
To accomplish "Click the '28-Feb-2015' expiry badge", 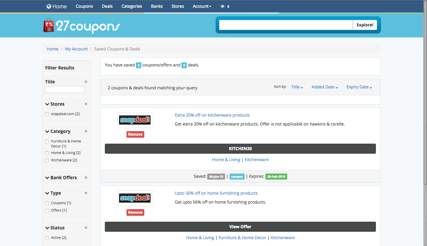I will tap(276, 177).
